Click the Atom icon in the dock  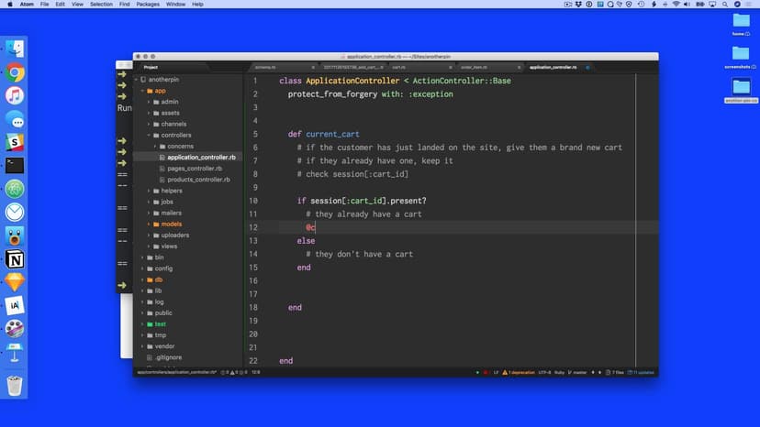[15, 189]
